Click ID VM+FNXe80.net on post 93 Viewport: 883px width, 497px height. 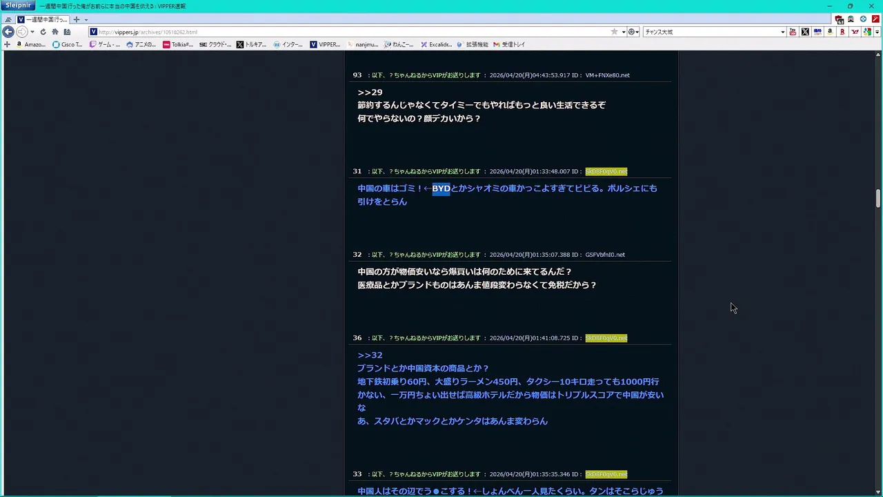click(x=608, y=75)
